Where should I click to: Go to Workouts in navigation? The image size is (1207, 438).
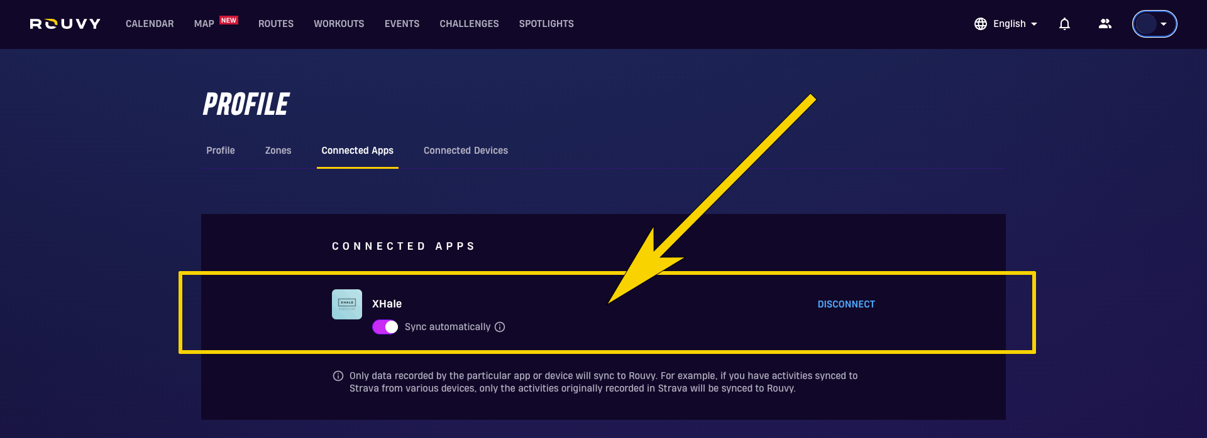(339, 24)
